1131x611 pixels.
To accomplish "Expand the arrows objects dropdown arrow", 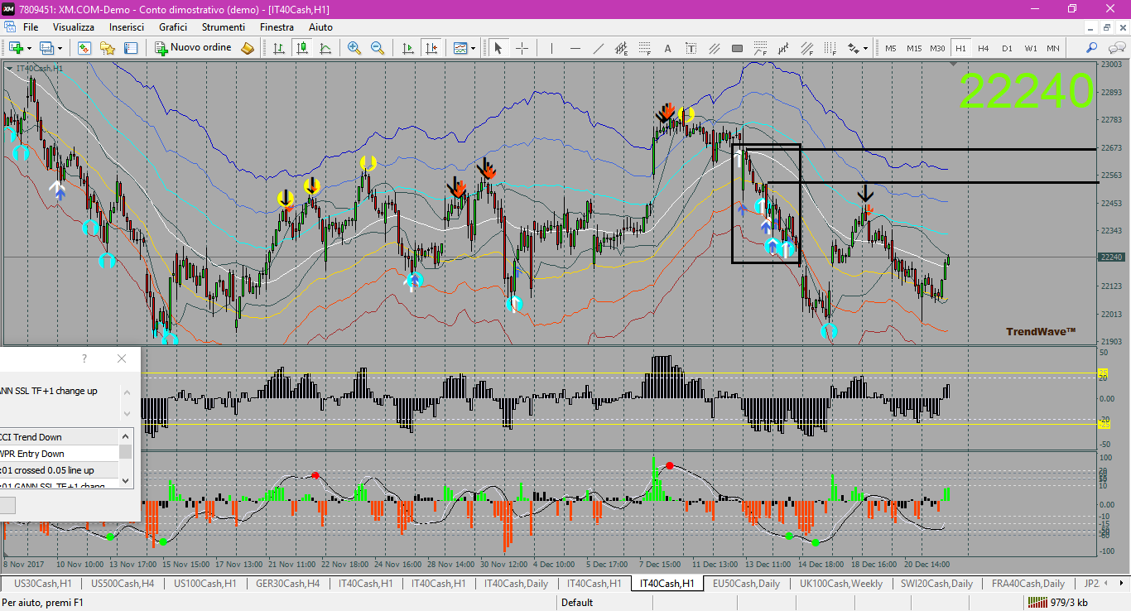I will click(866, 48).
